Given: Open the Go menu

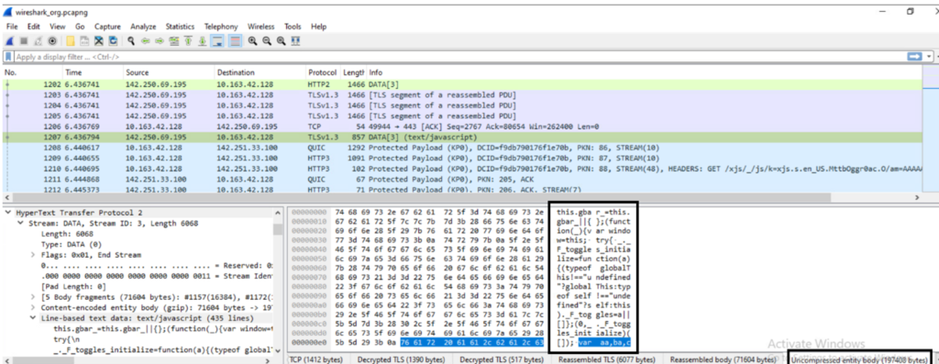Looking at the screenshot, I should tap(80, 27).
